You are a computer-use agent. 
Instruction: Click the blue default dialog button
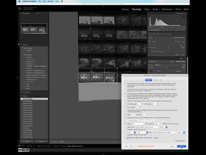tap(182, 146)
